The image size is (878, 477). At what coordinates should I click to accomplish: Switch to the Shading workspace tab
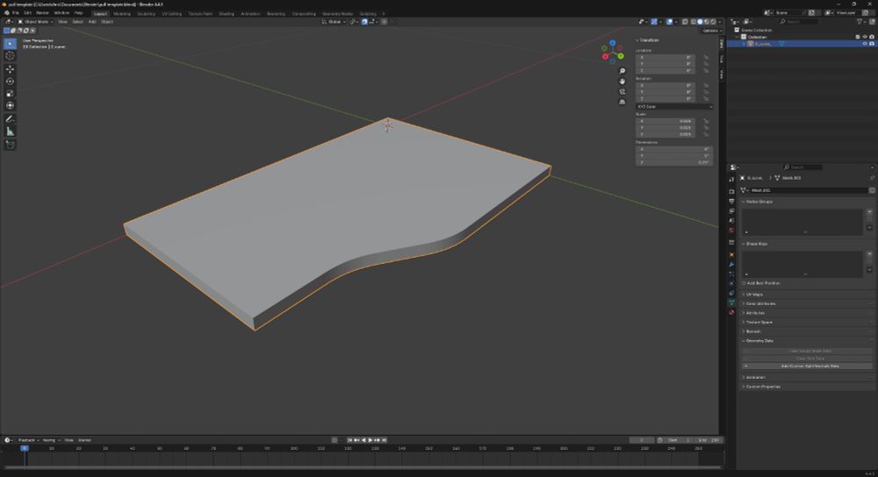[227, 13]
